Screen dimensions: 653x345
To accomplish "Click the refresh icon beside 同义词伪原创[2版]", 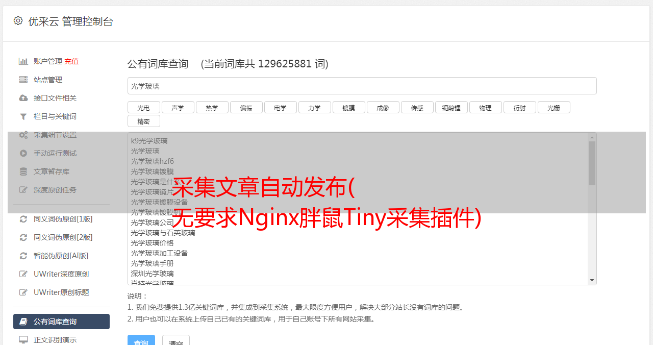I will [x=23, y=237].
